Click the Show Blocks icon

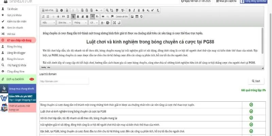[119, 23]
